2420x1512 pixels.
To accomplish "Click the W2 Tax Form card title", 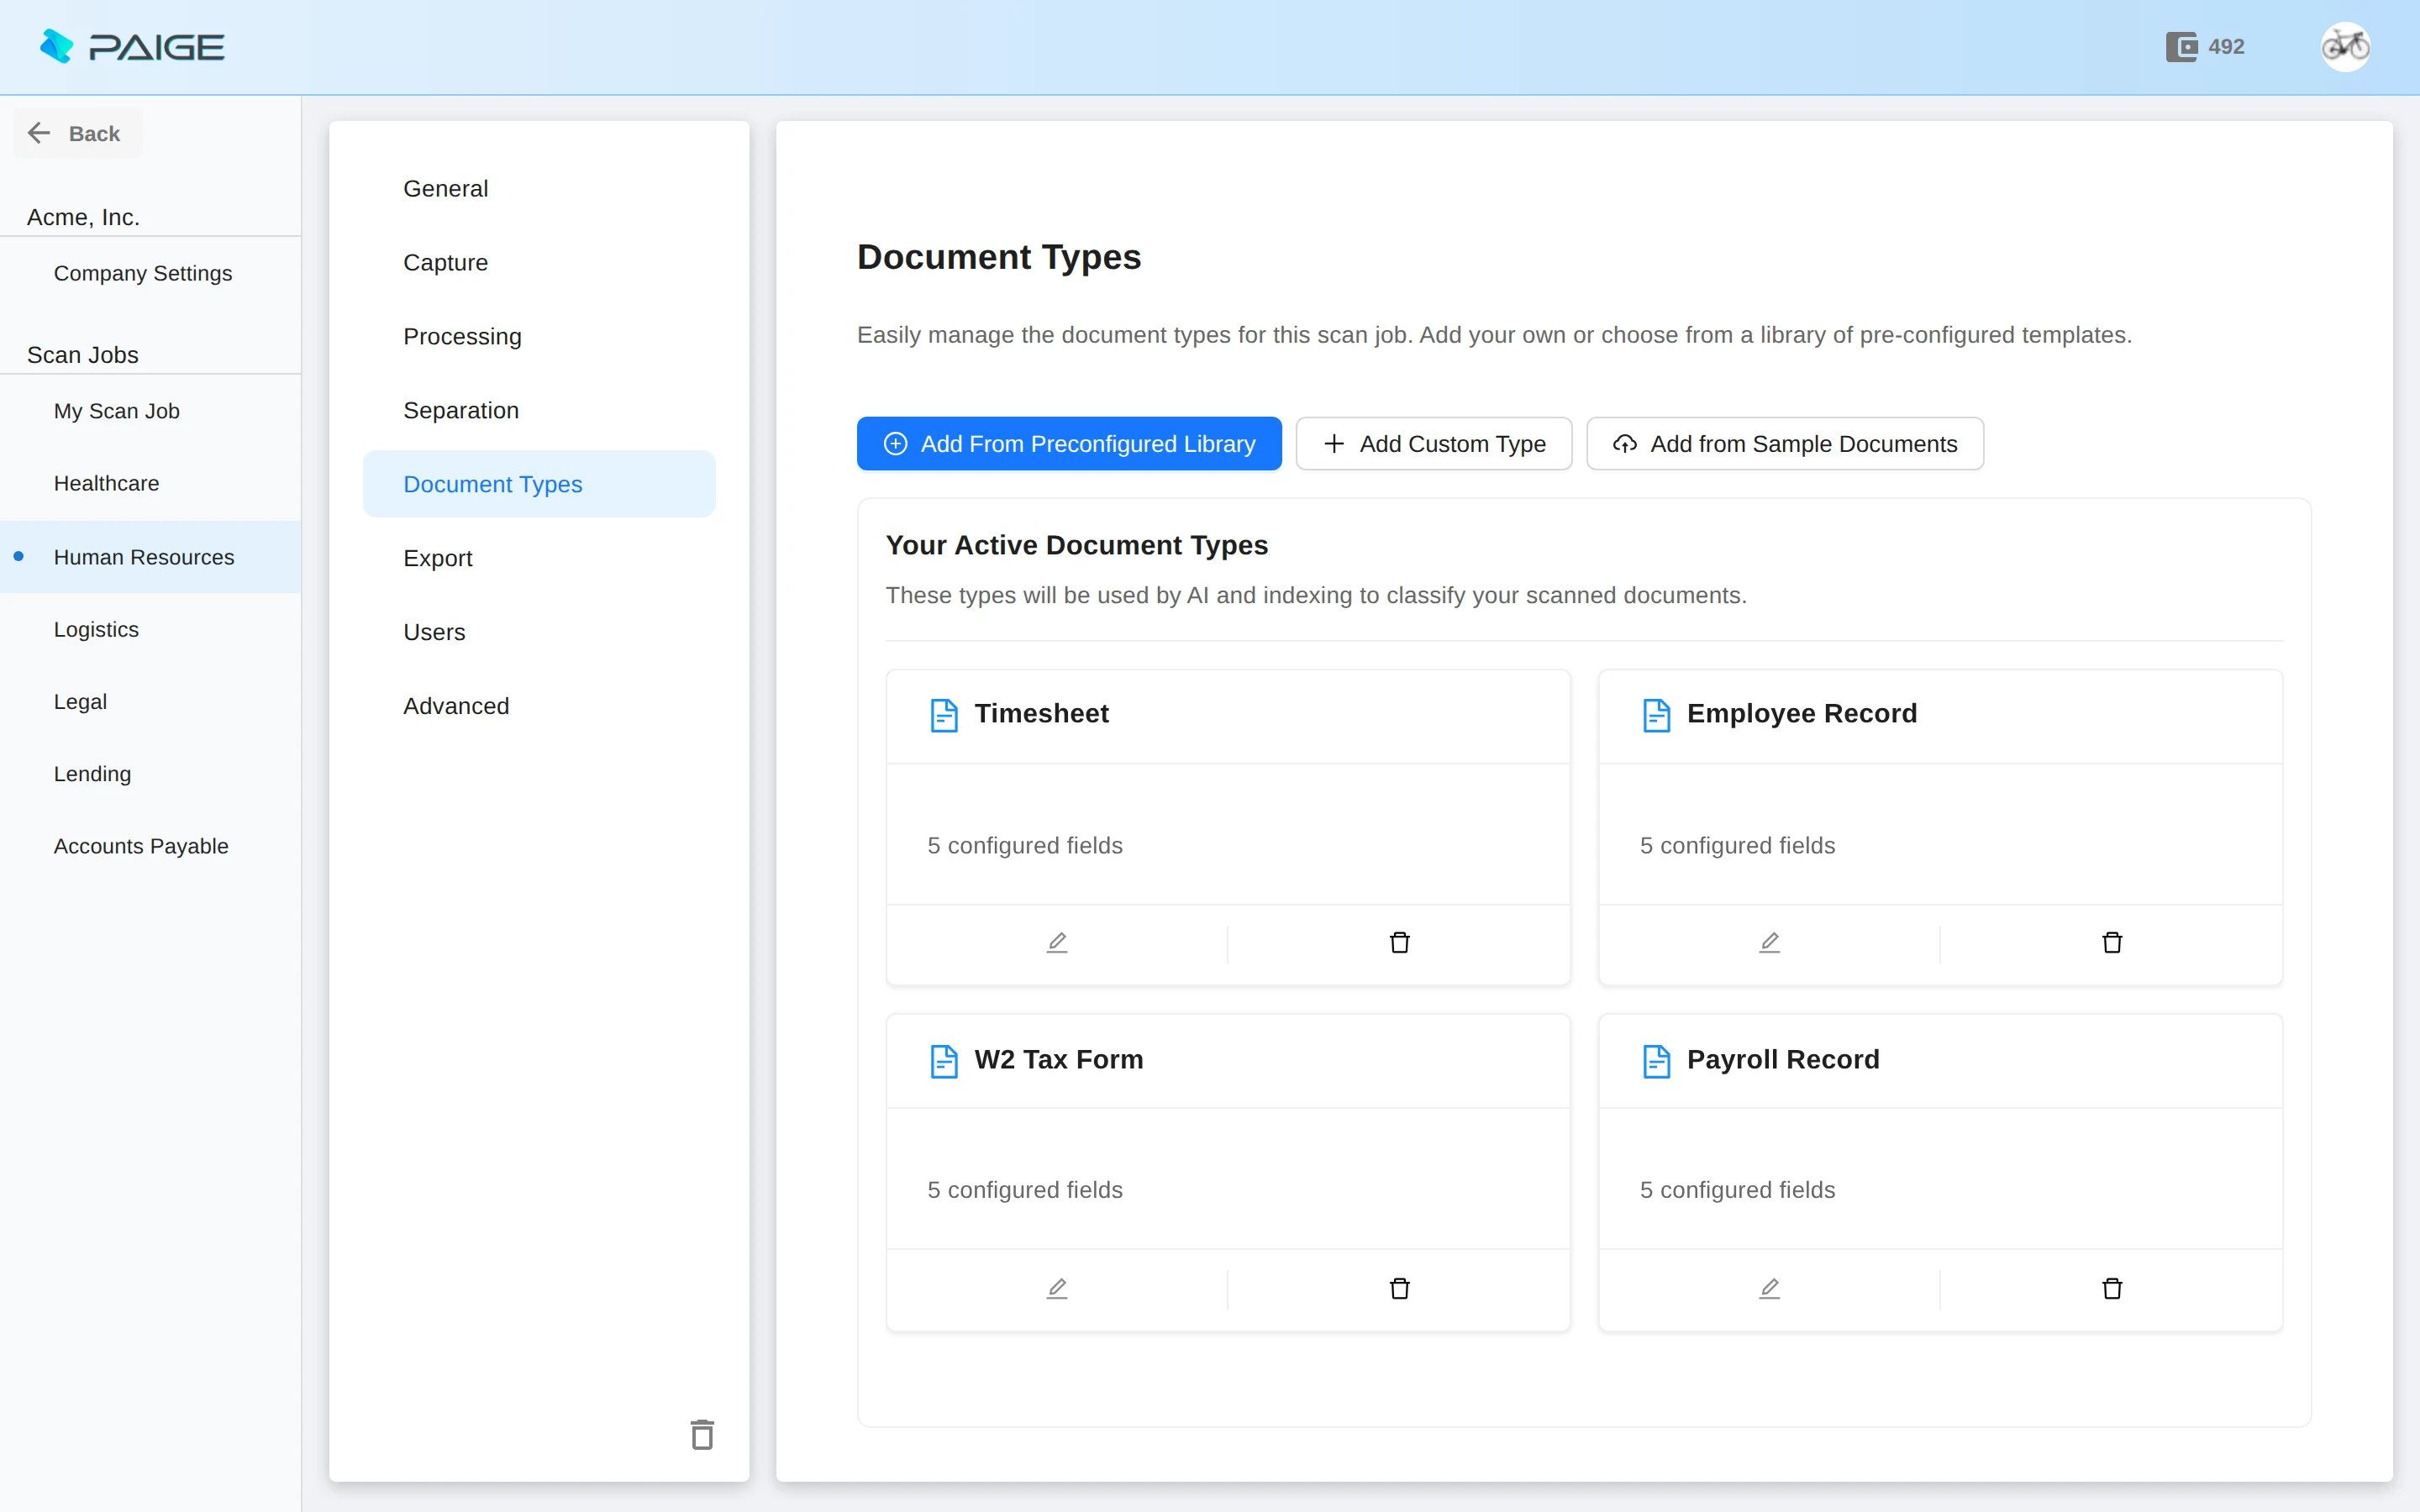I will (x=1058, y=1059).
